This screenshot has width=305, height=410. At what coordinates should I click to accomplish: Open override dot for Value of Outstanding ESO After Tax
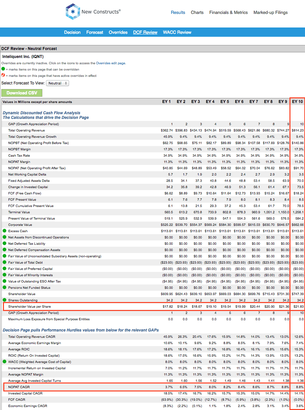(x=4, y=281)
